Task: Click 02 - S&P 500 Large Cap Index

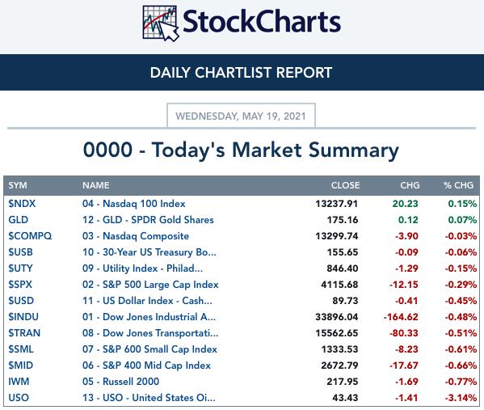Action: point(150,285)
